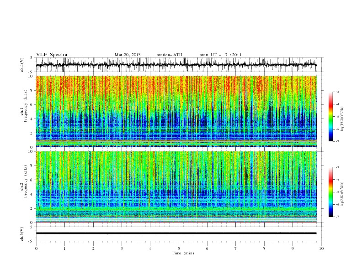Click the "-5" label on ch.1 color bar
Screen dimensions: 362x279
(337, 117)
